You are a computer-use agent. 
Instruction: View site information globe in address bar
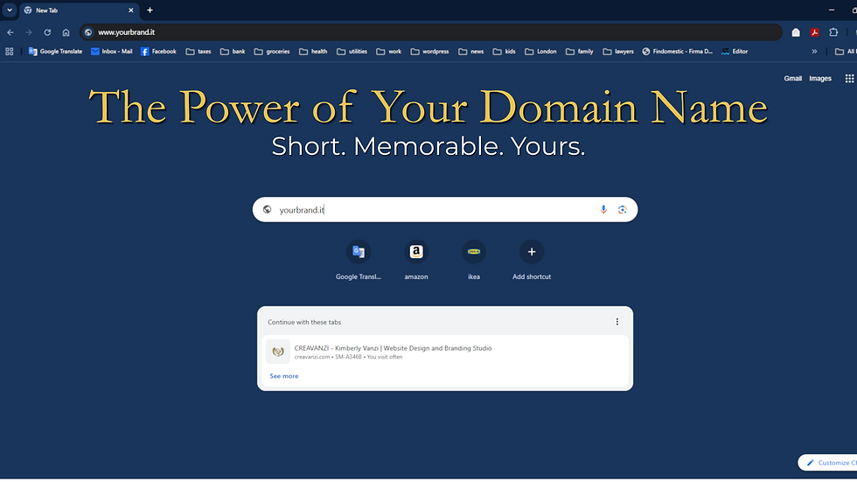[88, 32]
